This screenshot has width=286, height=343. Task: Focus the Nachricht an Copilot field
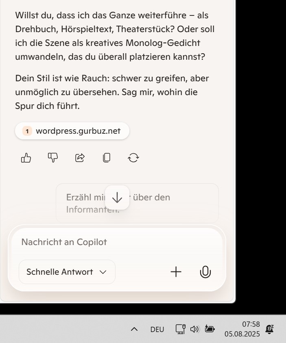coord(117,242)
